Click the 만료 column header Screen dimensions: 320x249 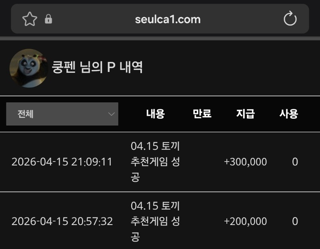click(202, 114)
